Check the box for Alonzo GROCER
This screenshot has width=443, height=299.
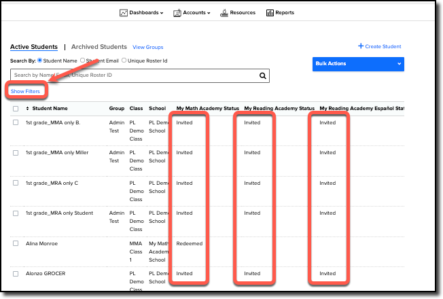coord(16,274)
